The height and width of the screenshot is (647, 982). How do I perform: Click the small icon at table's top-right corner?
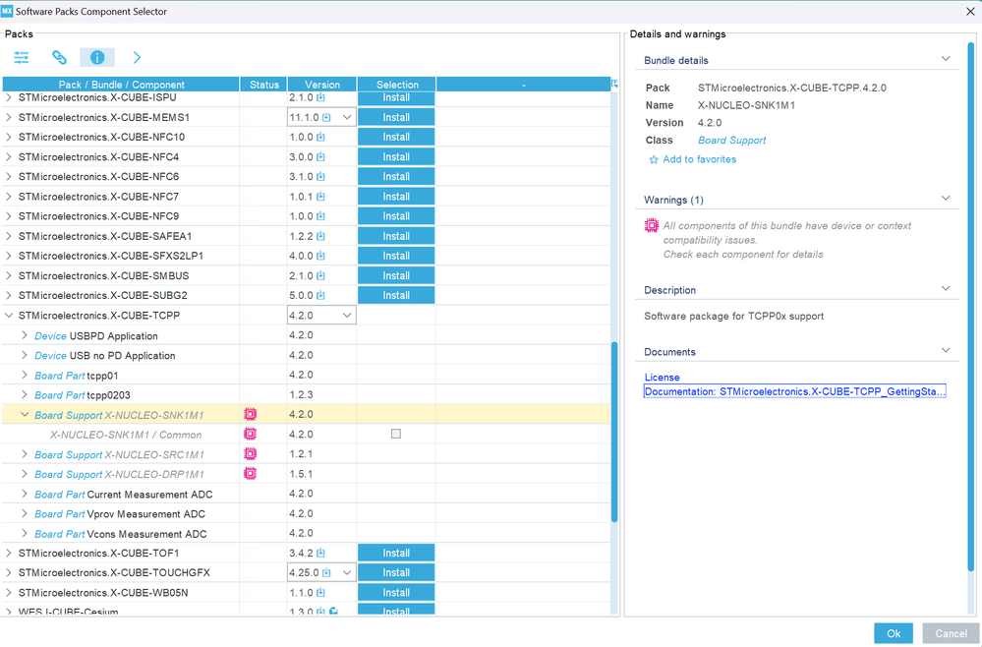[614, 84]
